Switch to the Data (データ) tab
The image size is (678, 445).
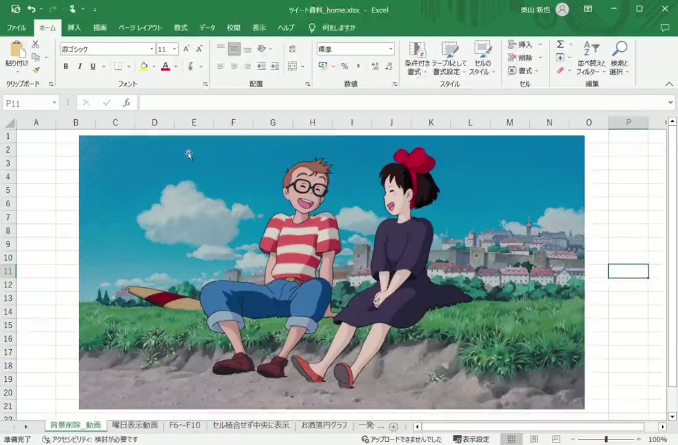(x=207, y=28)
